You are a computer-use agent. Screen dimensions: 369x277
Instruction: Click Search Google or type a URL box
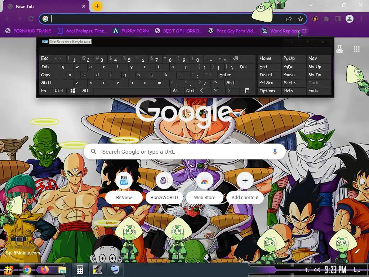(x=185, y=152)
